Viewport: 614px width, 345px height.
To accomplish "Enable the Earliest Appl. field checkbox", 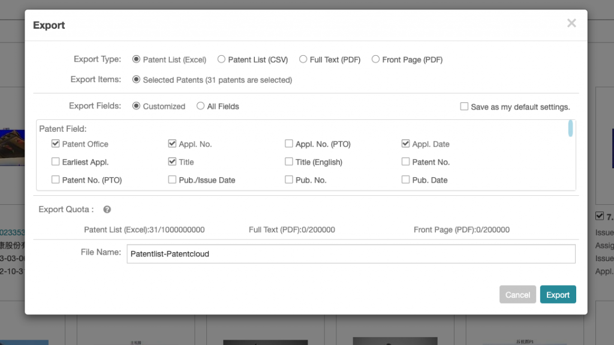I will click(56, 162).
